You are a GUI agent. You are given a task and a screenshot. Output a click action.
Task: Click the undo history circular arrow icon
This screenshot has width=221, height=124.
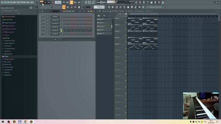pyautogui.click(x=136, y=2)
